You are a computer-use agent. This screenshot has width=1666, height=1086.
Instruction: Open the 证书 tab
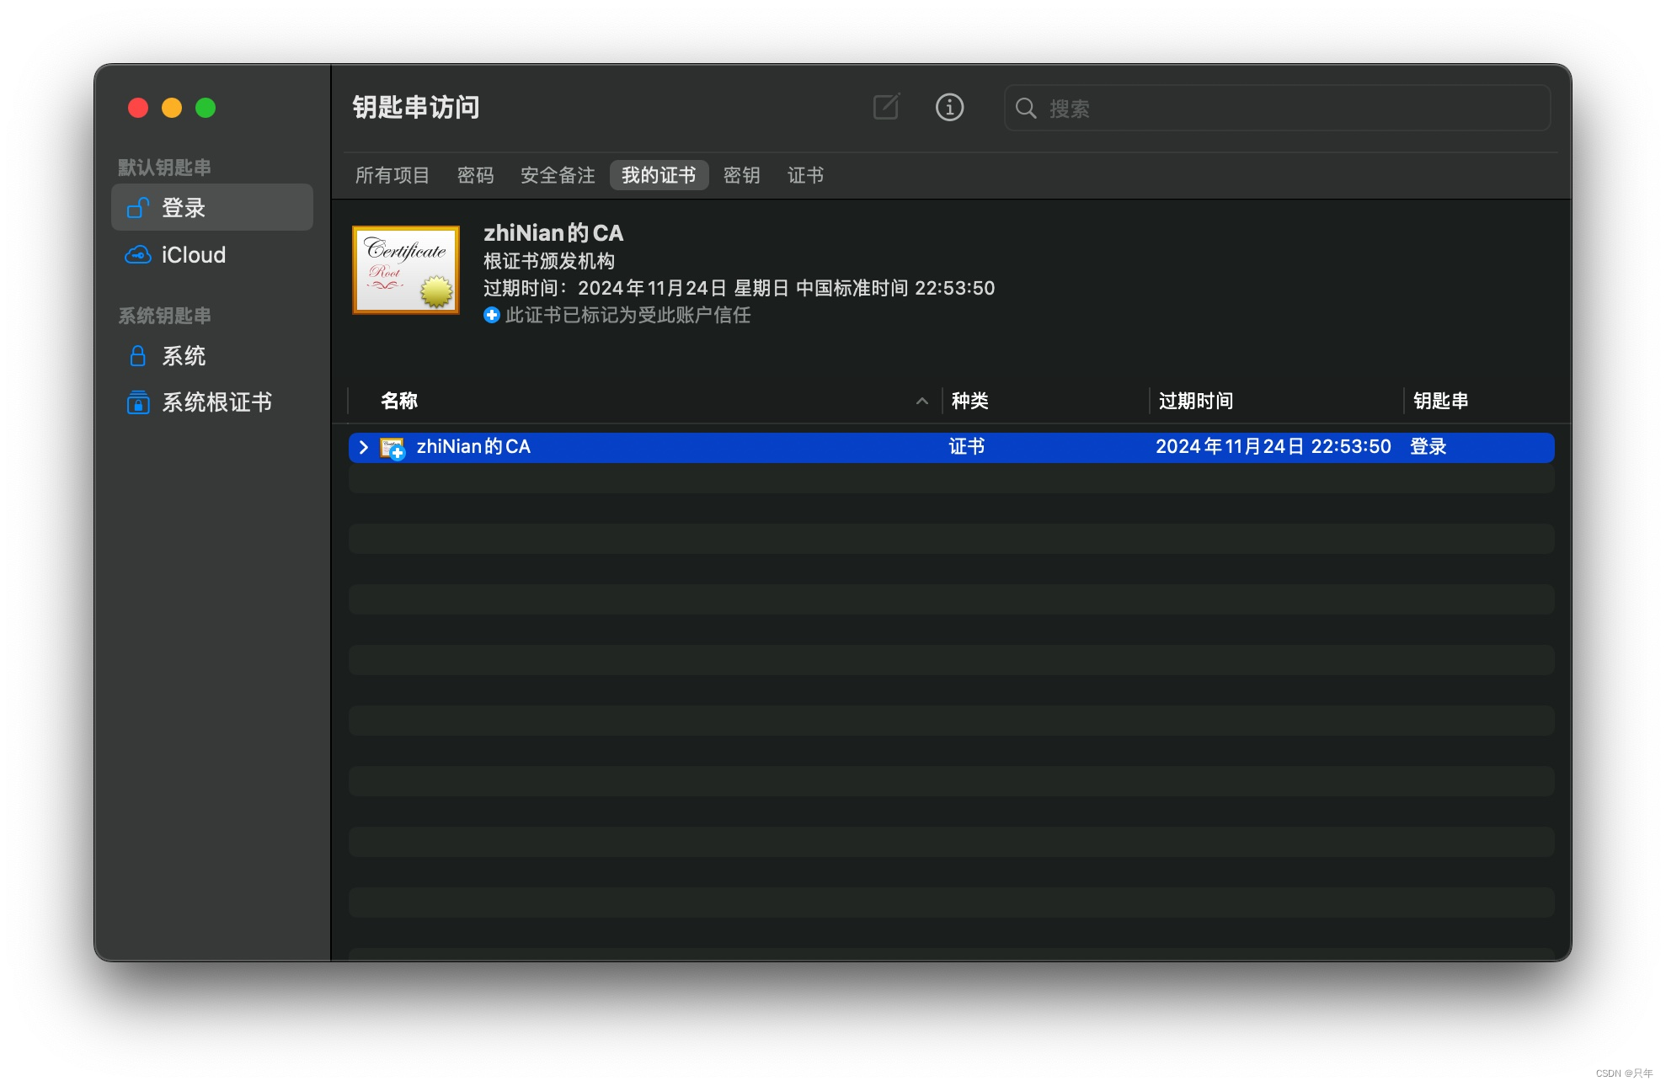click(x=805, y=175)
